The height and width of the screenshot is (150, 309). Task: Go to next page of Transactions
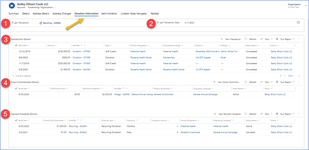click(299, 76)
